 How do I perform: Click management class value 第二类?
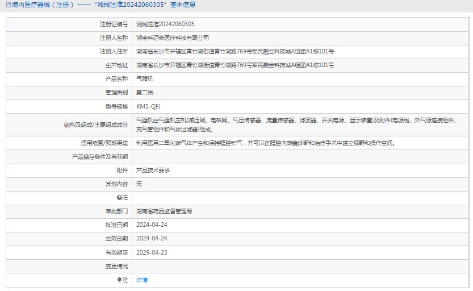click(144, 93)
